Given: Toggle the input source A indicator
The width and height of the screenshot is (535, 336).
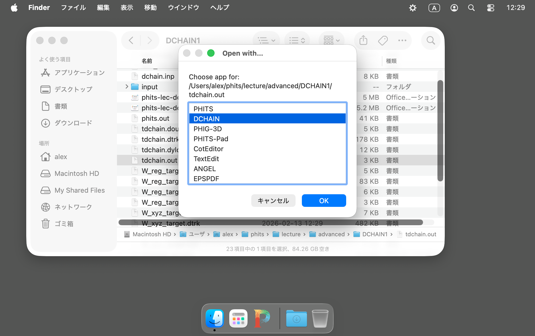Looking at the screenshot, I should (x=434, y=8).
